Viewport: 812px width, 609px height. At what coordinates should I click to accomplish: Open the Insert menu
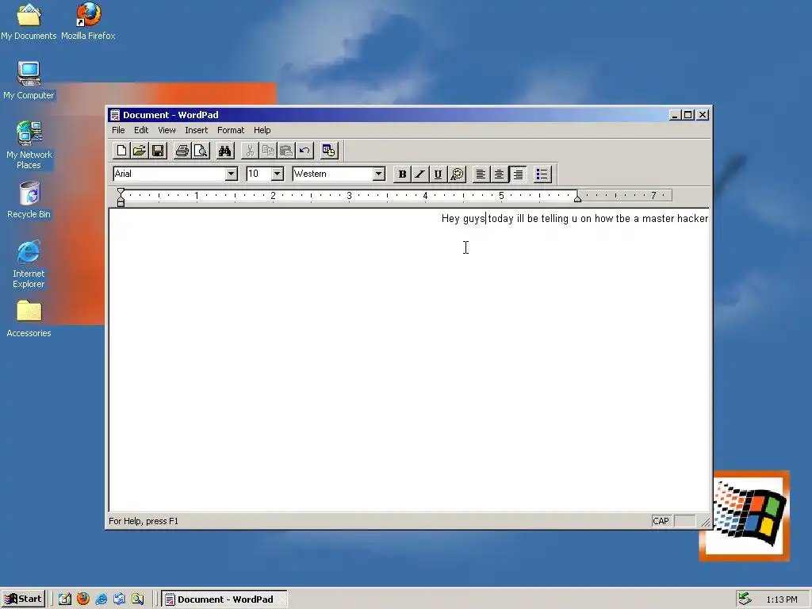[197, 130]
